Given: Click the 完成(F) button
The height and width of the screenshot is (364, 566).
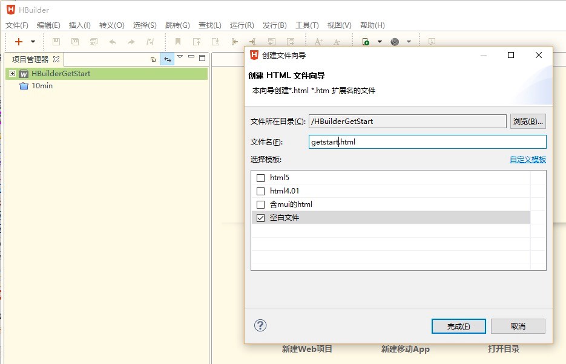Looking at the screenshot, I should (x=458, y=326).
